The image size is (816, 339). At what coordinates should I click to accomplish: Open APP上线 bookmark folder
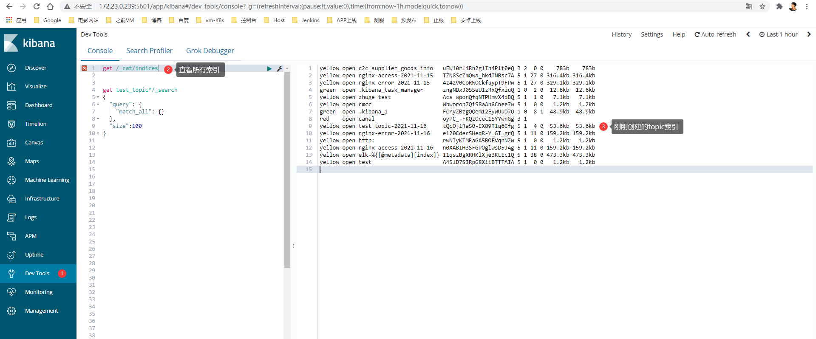(342, 20)
